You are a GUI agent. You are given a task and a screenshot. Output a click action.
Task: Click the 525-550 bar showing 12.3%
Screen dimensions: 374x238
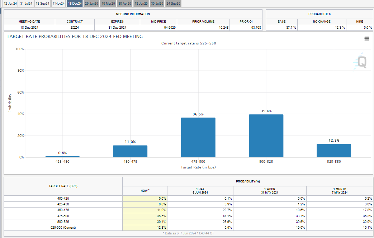coord(334,151)
